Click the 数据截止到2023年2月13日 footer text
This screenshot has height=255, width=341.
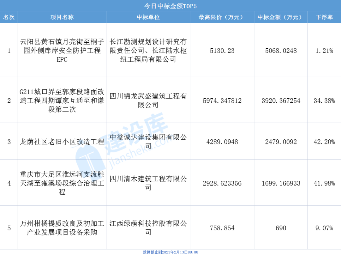point(170,252)
